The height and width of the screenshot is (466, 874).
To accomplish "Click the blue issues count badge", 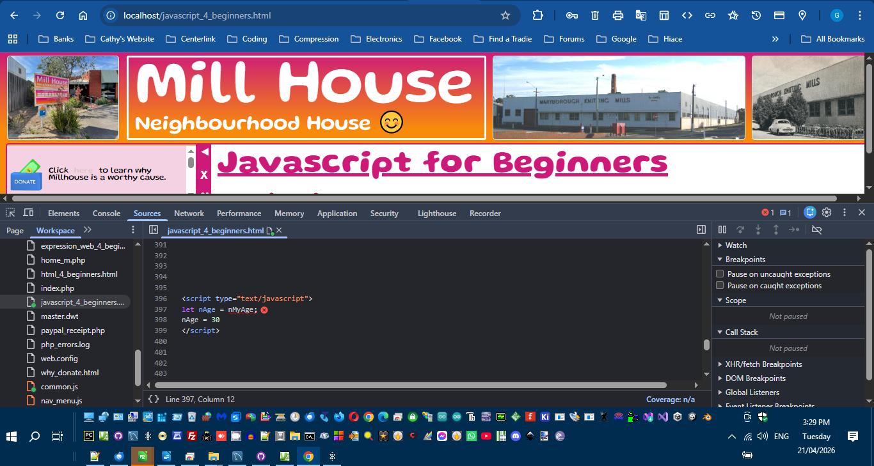I will coord(786,213).
